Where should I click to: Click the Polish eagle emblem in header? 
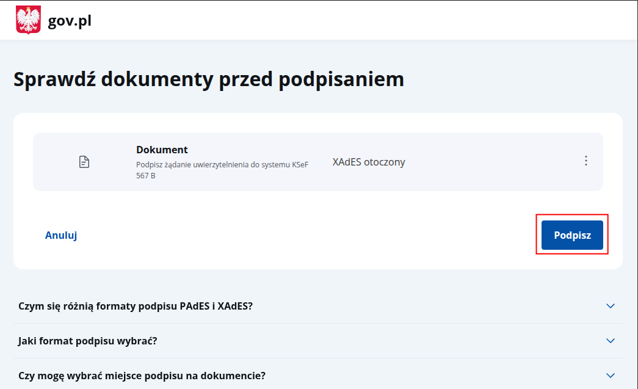(26, 19)
